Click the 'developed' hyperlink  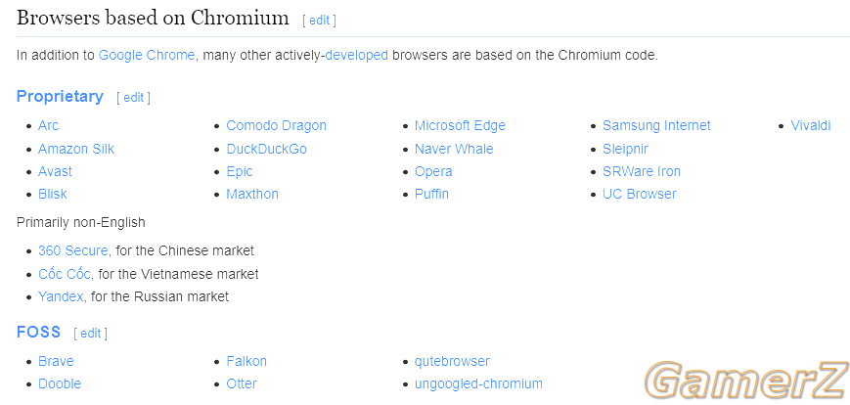[x=357, y=56]
